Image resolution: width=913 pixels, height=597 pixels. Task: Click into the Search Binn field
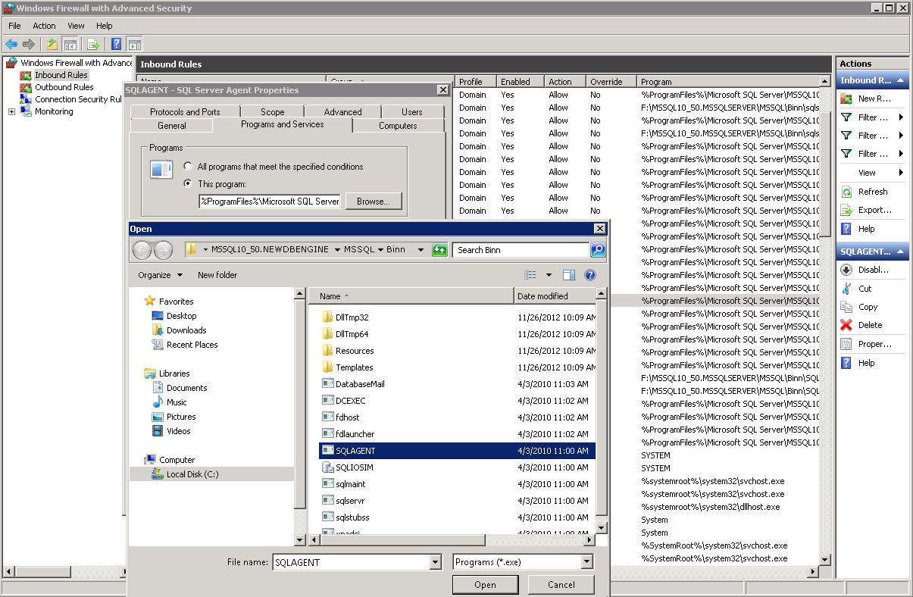pyautogui.click(x=521, y=250)
